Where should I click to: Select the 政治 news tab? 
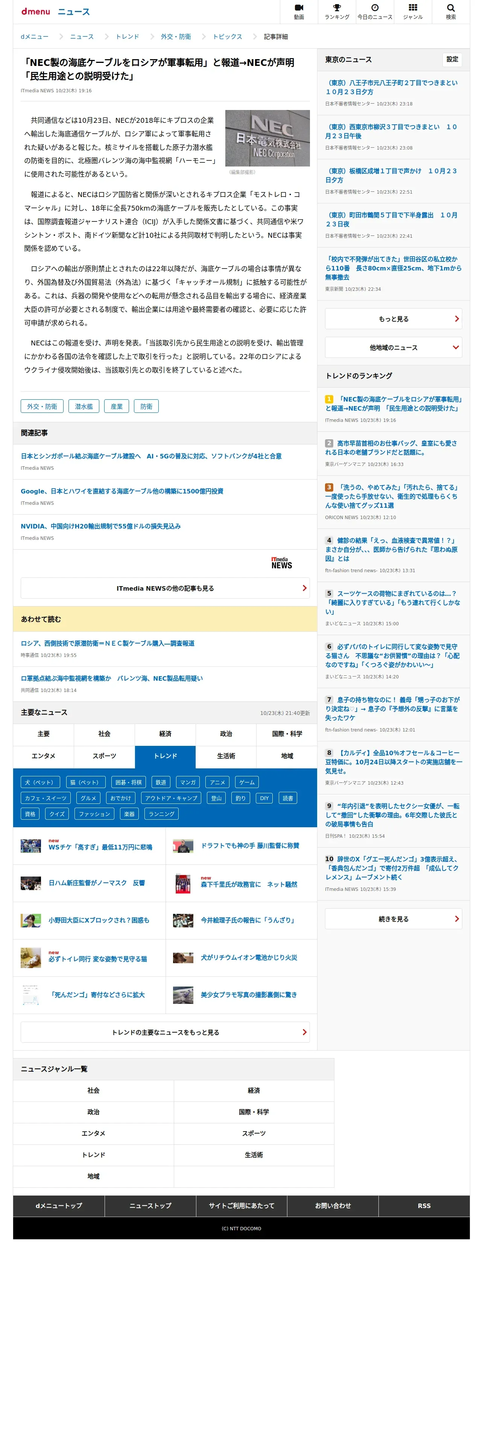(x=226, y=734)
